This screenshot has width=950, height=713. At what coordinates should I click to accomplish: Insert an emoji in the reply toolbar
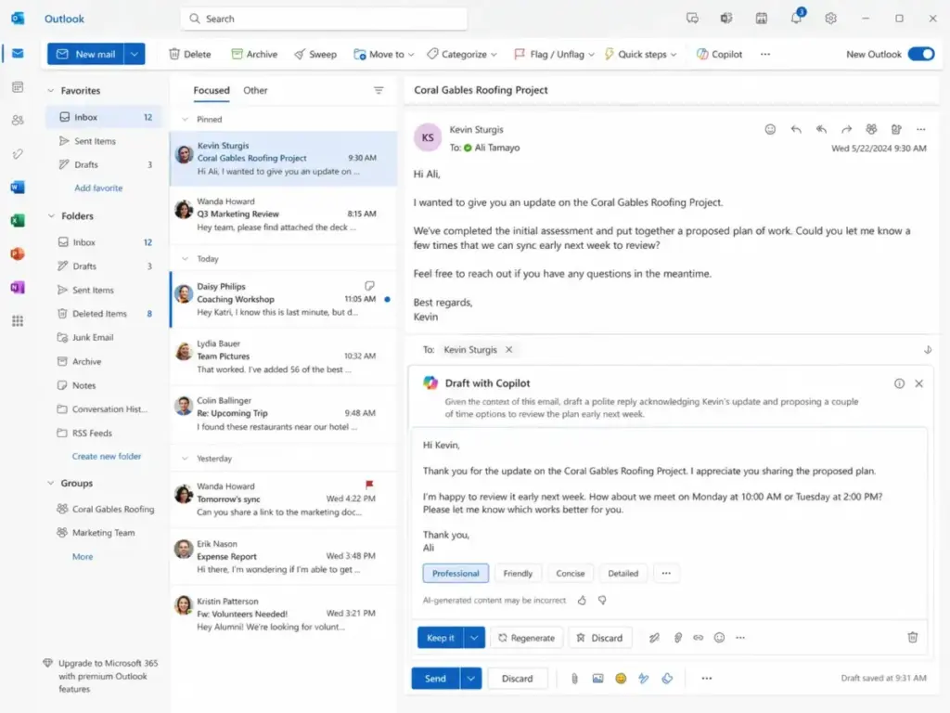pyautogui.click(x=621, y=679)
